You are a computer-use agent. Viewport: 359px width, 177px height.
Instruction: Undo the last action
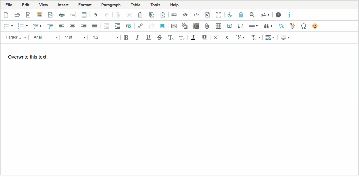[x=96, y=15]
